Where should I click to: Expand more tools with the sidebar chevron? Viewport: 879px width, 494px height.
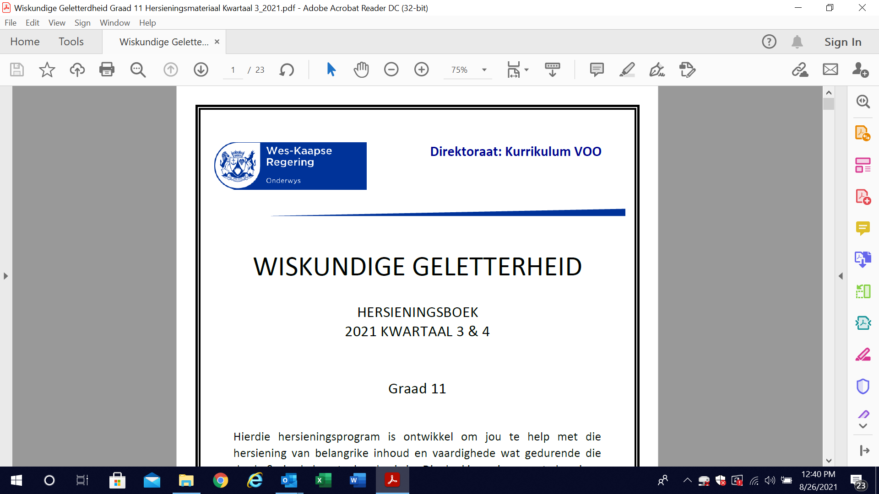point(863,426)
